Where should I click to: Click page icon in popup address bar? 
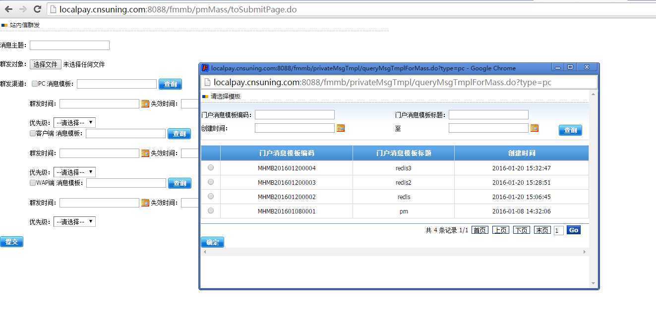(208, 82)
